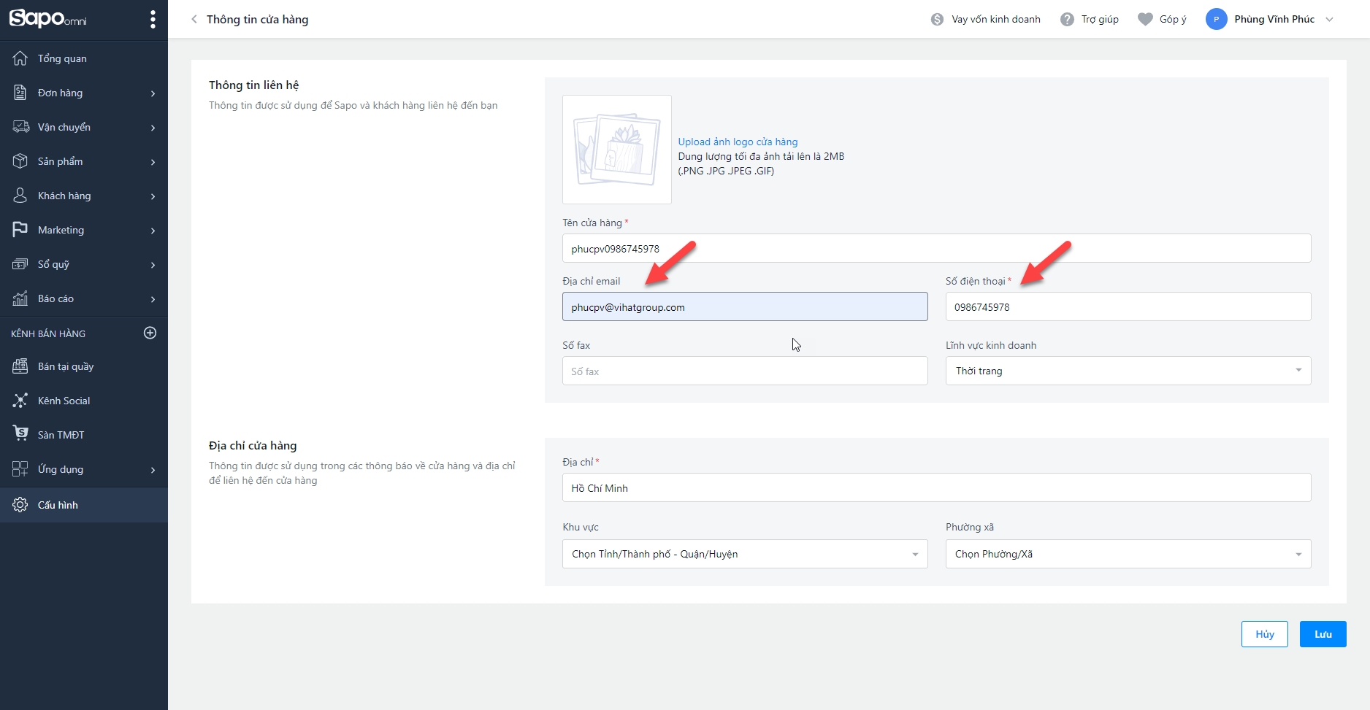Click the Góp ý heart icon
Image resolution: width=1370 pixels, height=710 pixels.
pos(1145,20)
